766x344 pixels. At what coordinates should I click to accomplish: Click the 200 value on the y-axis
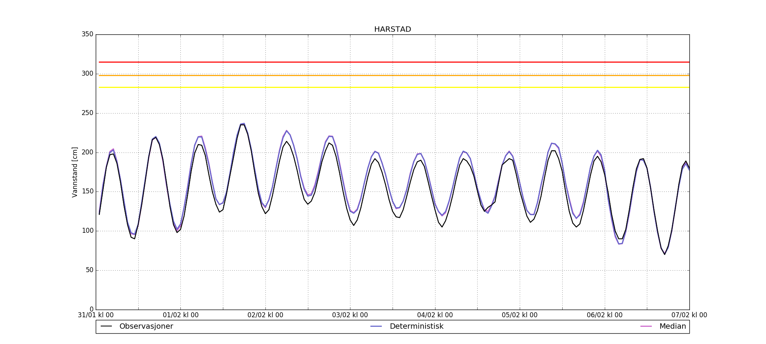(x=87, y=153)
